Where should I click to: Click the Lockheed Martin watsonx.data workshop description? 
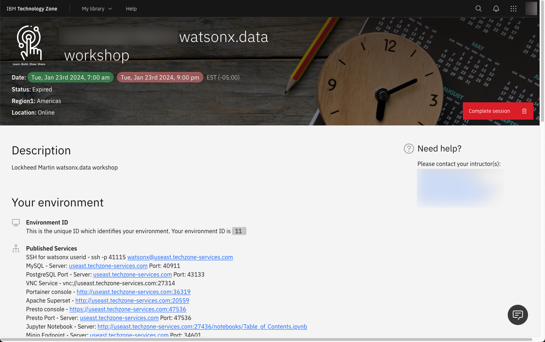pyautogui.click(x=65, y=167)
